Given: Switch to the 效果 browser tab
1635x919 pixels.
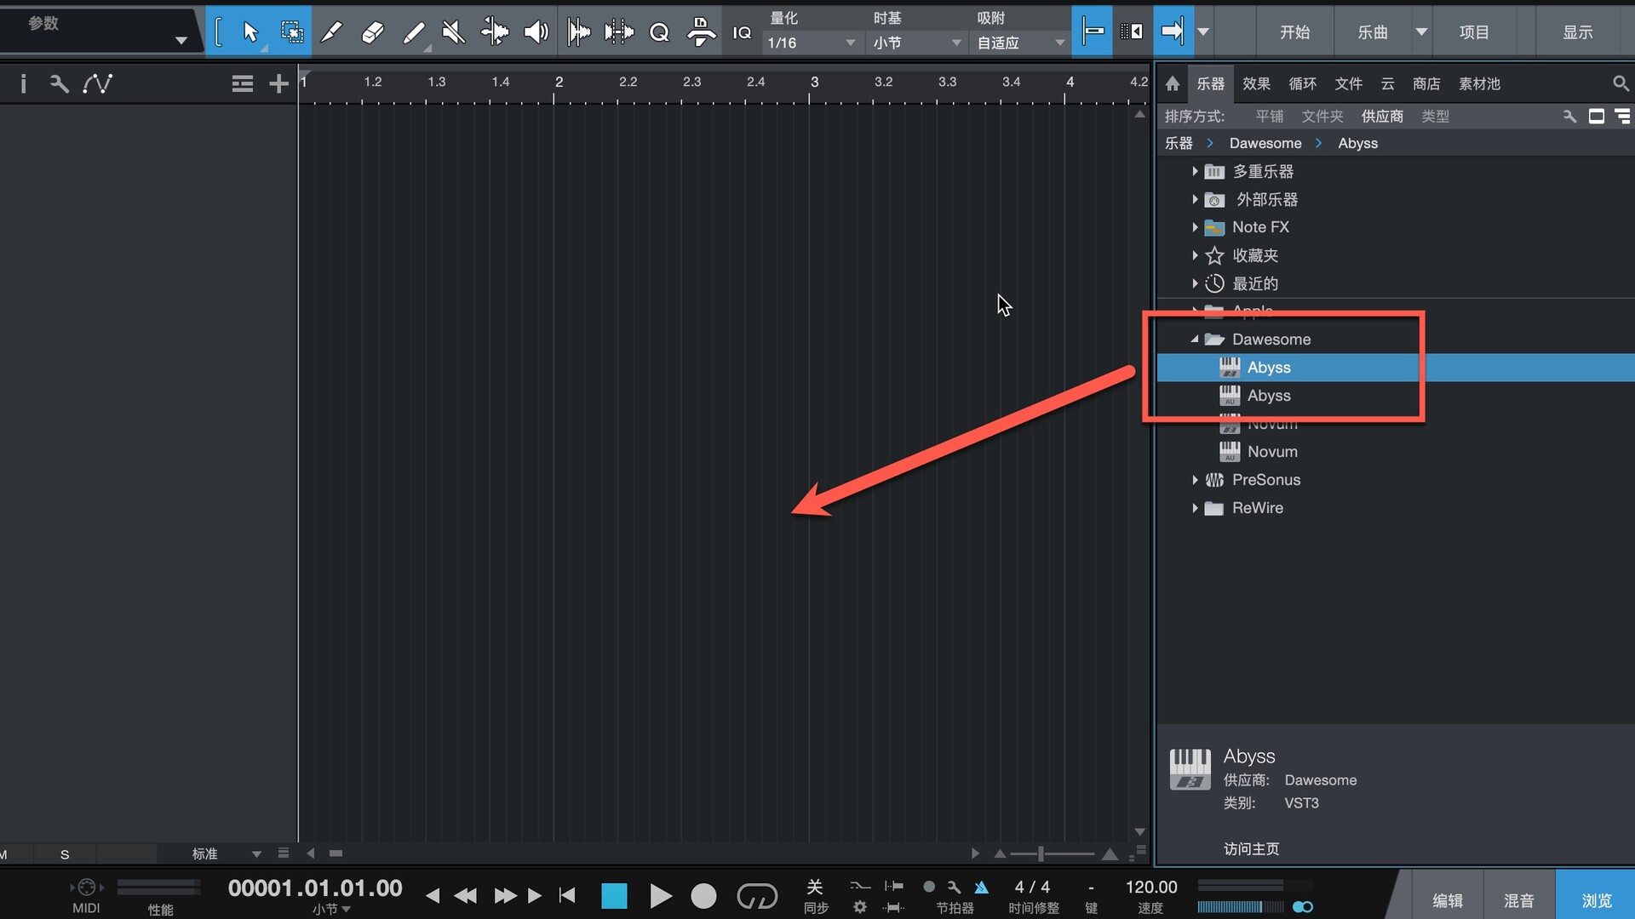Looking at the screenshot, I should 1256,83.
